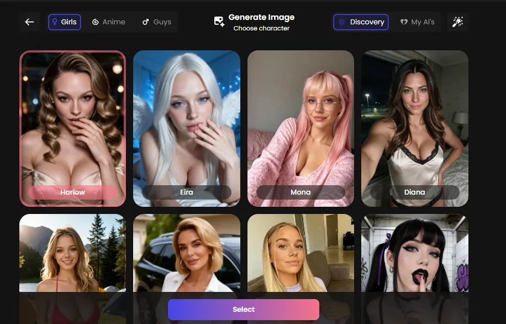Switch to the Anime tab
The image size is (506, 324).
tap(109, 22)
